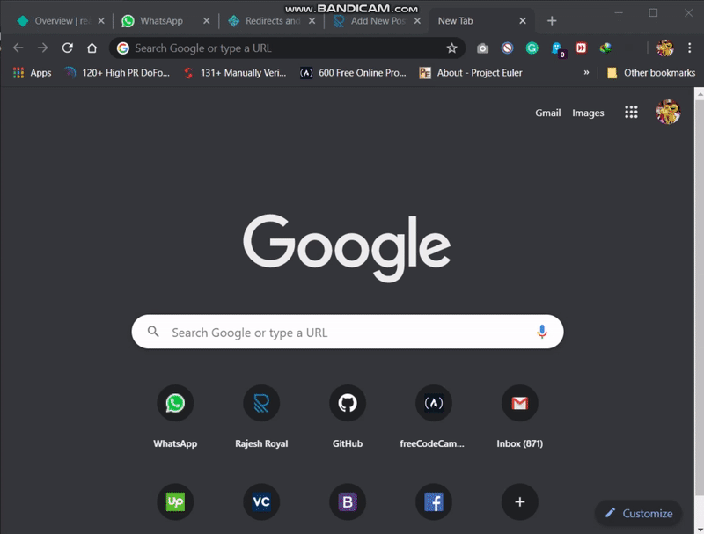This screenshot has width=704, height=534.
Task: Open the blocker extension with slashed circle
Action: (x=508, y=48)
